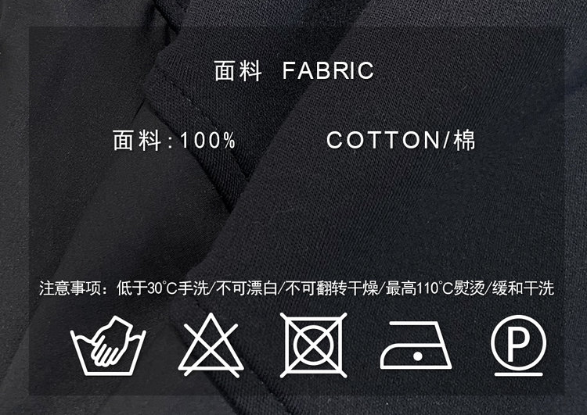Click the crossed-out bleach triangle icon
Viewport: 587px width, 415px height.
[211, 345]
